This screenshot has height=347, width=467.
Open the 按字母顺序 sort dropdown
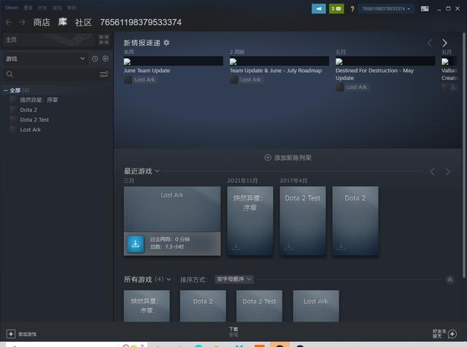click(x=233, y=279)
